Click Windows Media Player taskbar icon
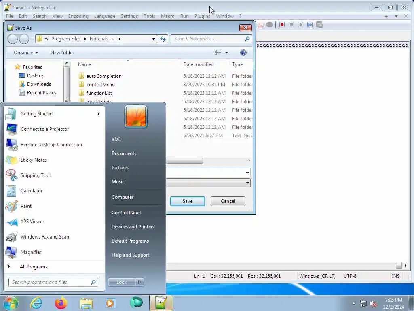 point(110,303)
